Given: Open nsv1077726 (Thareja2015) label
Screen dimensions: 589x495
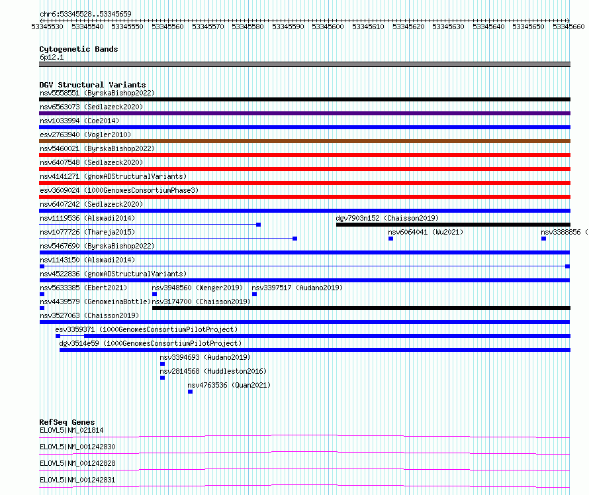Looking at the screenshot, I should pos(87,232).
